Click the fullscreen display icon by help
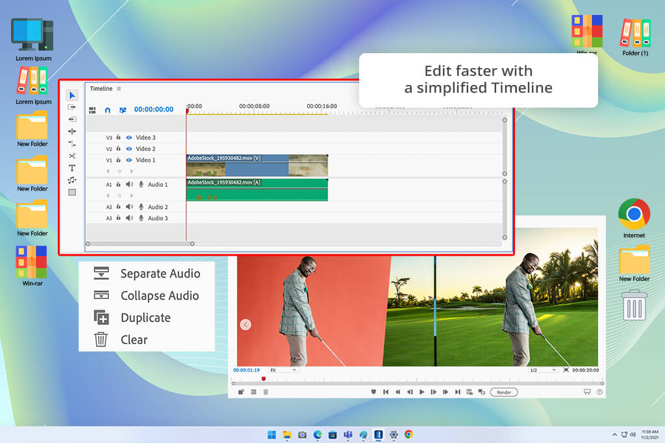This screenshot has width=665, height=443. point(587,392)
